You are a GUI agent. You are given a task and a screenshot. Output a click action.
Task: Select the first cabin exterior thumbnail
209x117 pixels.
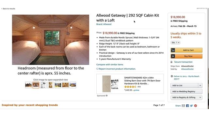coord(28,85)
